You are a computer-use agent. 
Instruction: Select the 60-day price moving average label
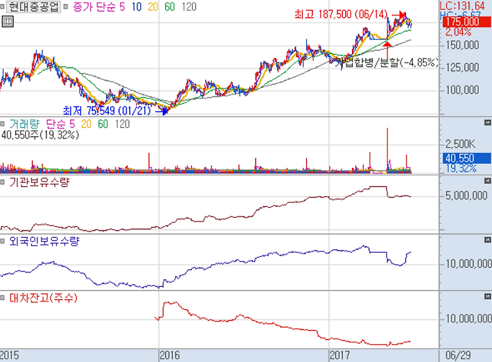click(169, 7)
